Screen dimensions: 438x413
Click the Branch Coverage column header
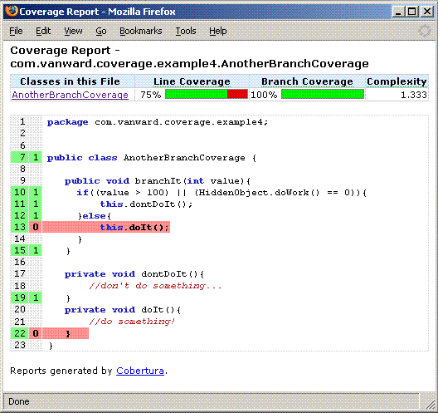pyautogui.click(x=307, y=81)
